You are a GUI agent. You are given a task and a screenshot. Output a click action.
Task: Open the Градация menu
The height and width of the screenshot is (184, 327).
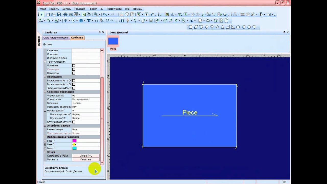click(80, 9)
